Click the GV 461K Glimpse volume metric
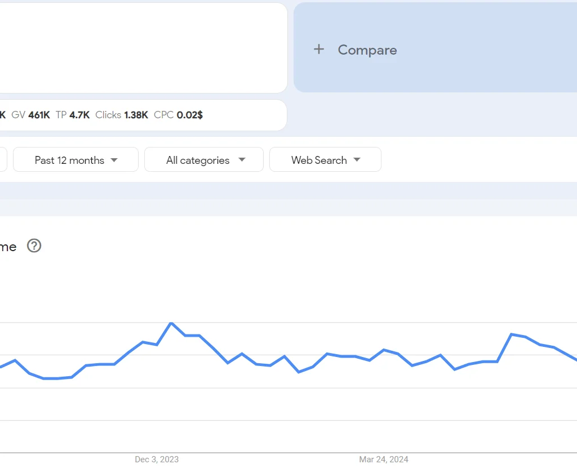This screenshot has height=473, width=577. (x=32, y=115)
